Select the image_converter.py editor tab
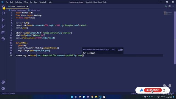 [x=18, y=6]
